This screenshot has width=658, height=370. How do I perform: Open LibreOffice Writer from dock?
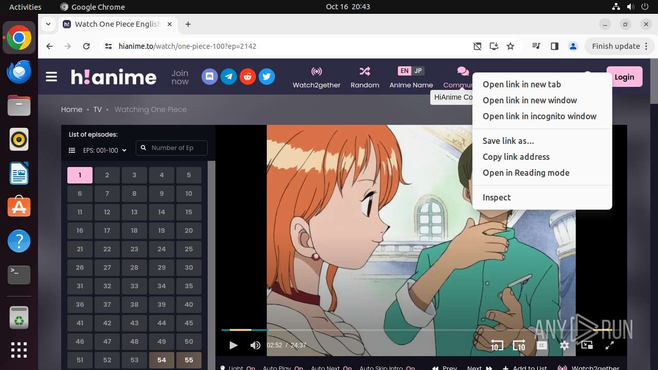pos(19,173)
